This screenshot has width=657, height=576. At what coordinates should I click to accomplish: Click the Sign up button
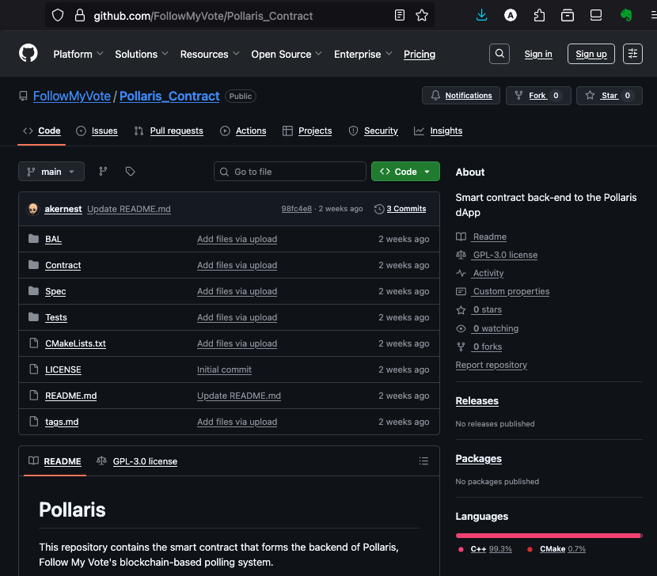pyautogui.click(x=591, y=54)
